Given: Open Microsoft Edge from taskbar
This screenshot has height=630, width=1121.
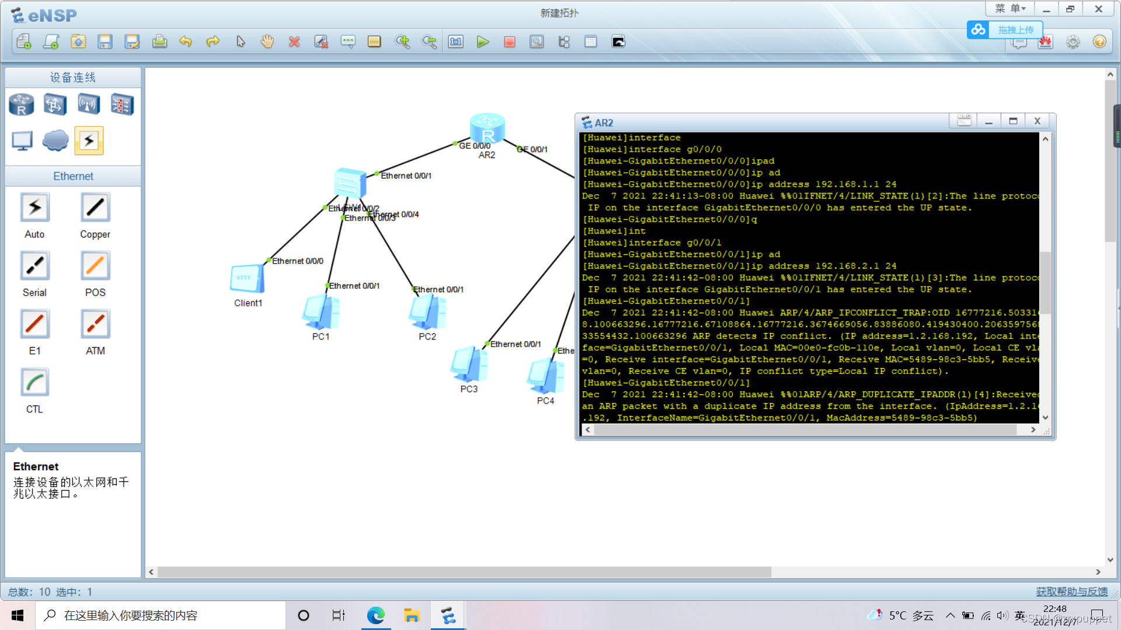Looking at the screenshot, I should pyautogui.click(x=375, y=615).
